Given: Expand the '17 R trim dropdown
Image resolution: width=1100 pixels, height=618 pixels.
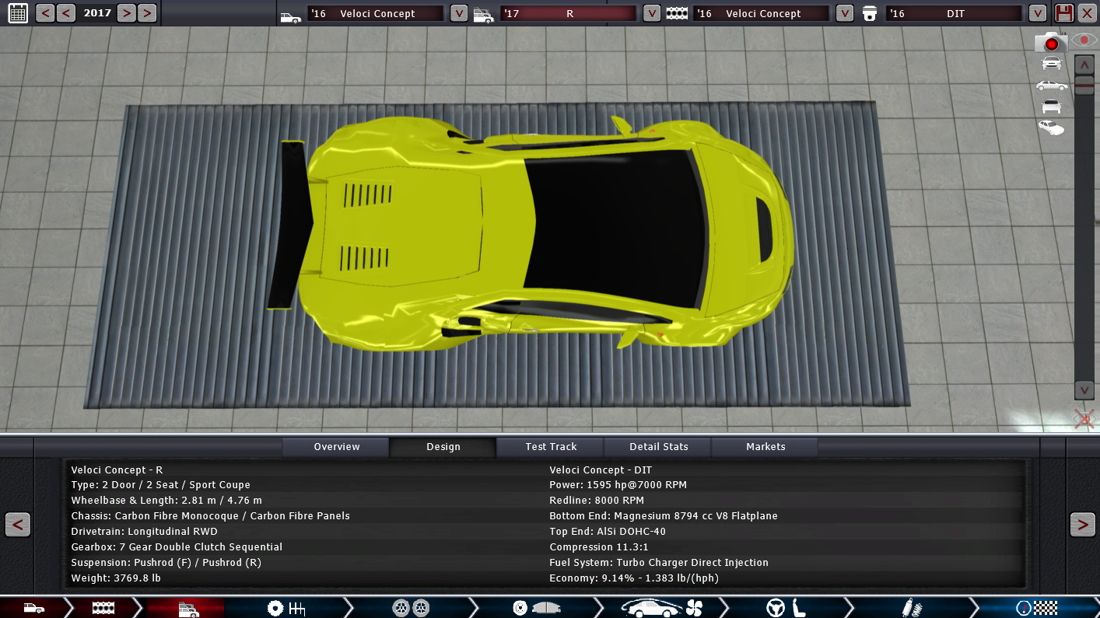Looking at the screenshot, I should click(652, 13).
